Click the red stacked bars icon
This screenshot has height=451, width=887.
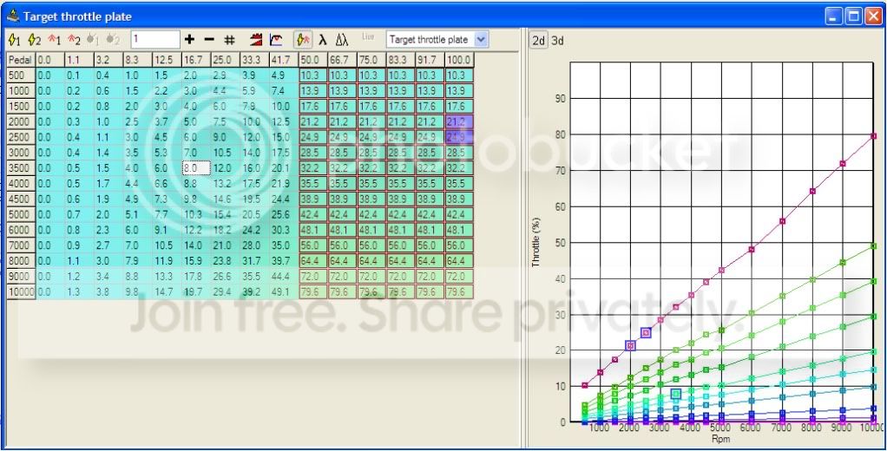[256, 40]
